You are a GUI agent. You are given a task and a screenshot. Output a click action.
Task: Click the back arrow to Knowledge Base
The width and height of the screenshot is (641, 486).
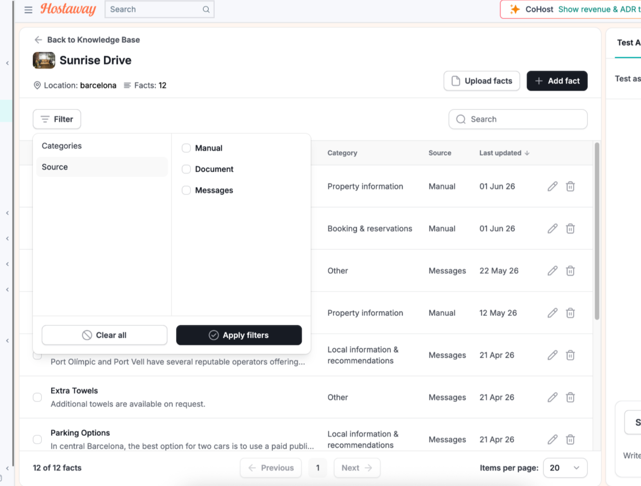tap(38, 40)
